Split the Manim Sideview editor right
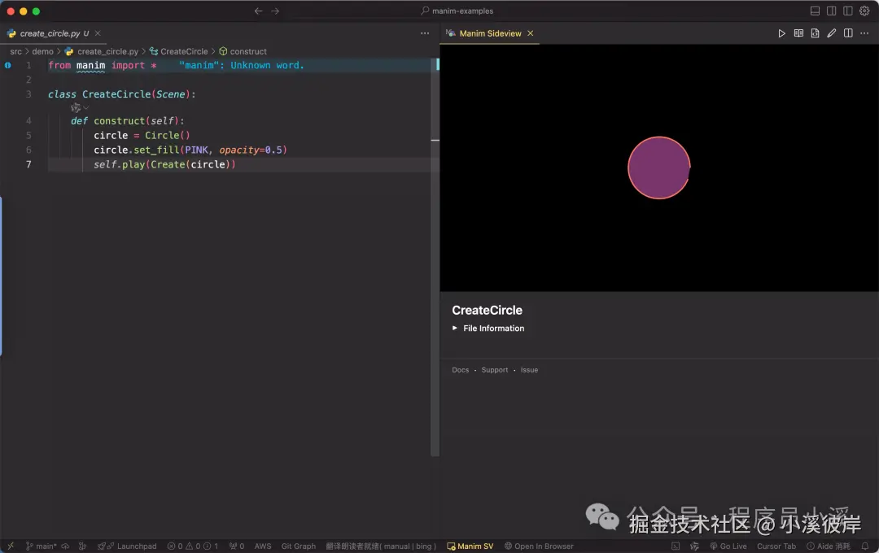Image resolution: width=879 pixels, height=553 pixels. (848, 33)
